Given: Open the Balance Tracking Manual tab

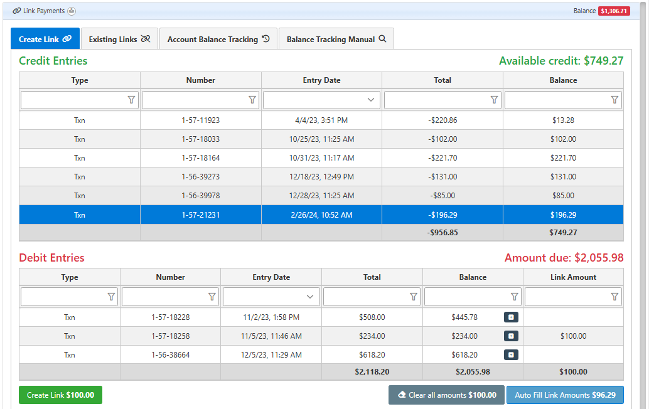Looking at the screenshot, I should 336,39.
